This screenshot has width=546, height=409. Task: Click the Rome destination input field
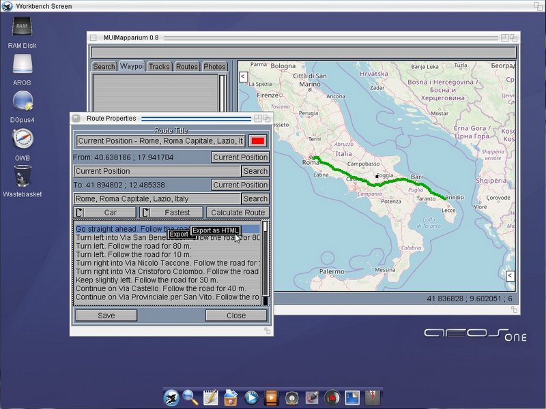pos(157,199)
